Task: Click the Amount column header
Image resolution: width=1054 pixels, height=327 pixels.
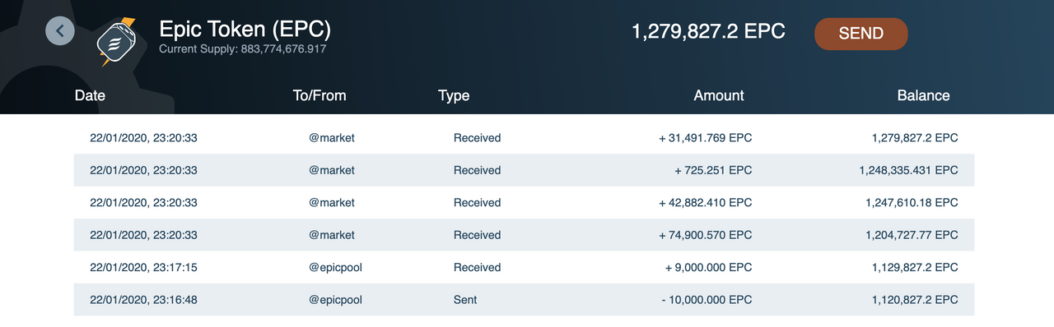Action: [719, 95]
